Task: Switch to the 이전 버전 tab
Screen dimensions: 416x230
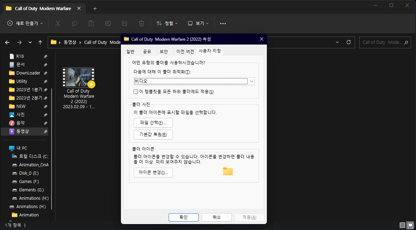Action: coord(185,51)
